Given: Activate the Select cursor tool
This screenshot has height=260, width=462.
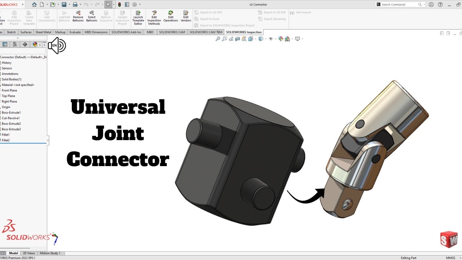Looking at the screenshot, I should [108, 5].
